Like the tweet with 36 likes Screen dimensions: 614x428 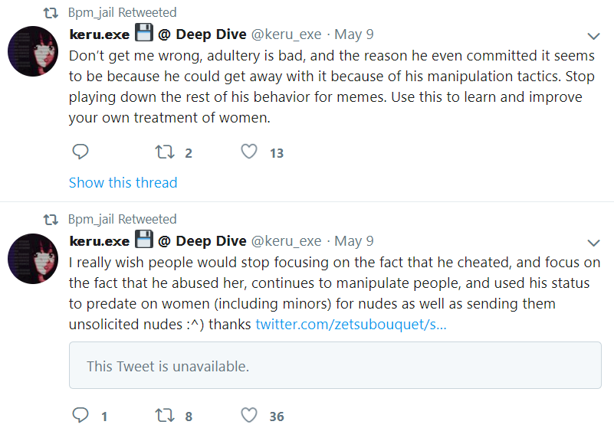click(249, 415)
